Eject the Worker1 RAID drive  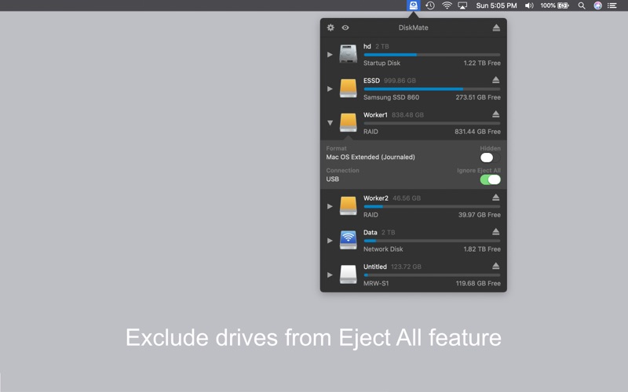click(495, 114)
